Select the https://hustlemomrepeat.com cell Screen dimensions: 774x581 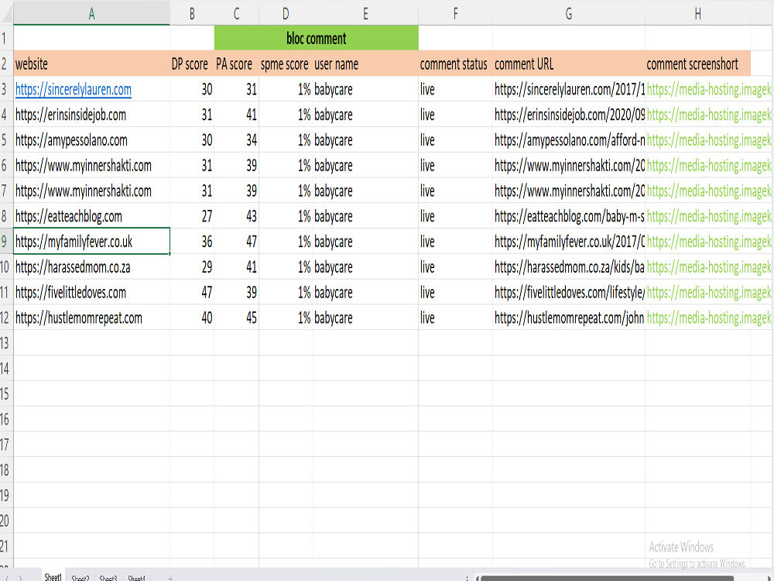[x=91, y=318]
